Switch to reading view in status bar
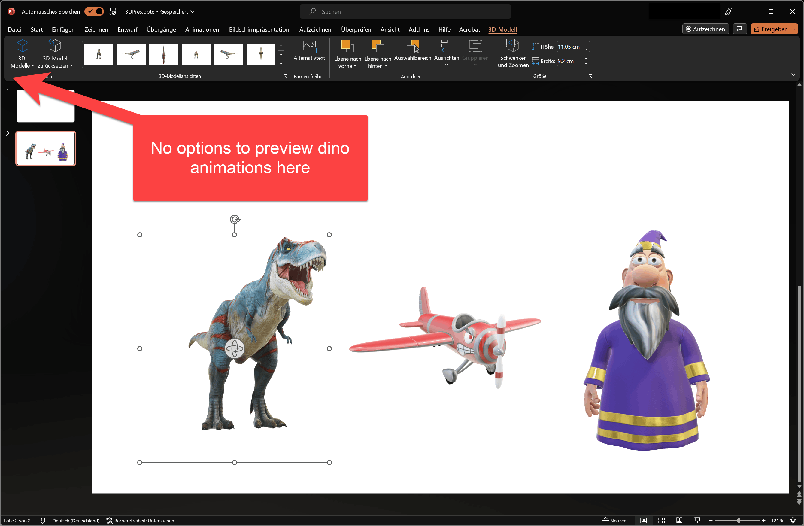 click(x=679, y=521)
